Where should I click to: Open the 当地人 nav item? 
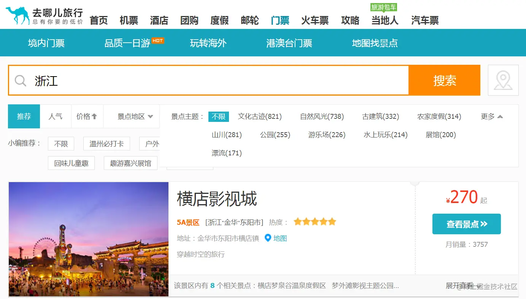click(385, 21)
